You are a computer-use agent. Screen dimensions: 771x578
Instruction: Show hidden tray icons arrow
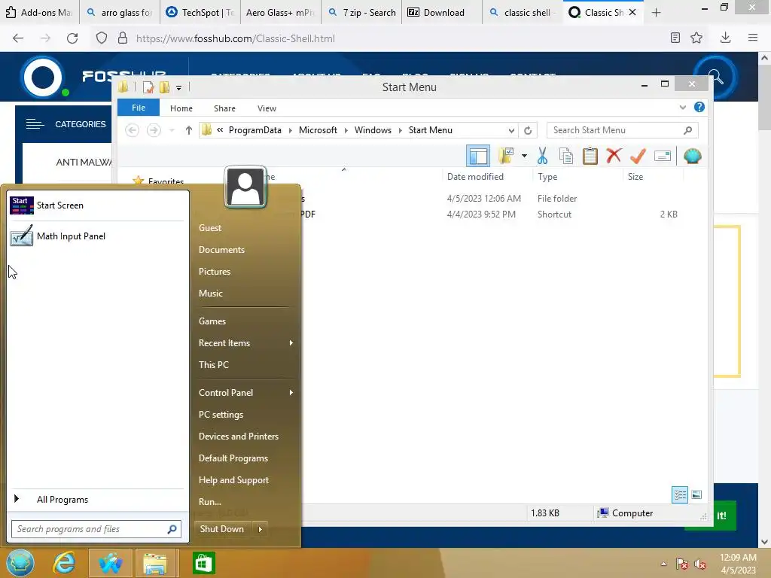(664, 564)
